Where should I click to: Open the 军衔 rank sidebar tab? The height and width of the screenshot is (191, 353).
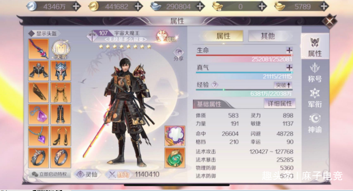tap(315, 98)
